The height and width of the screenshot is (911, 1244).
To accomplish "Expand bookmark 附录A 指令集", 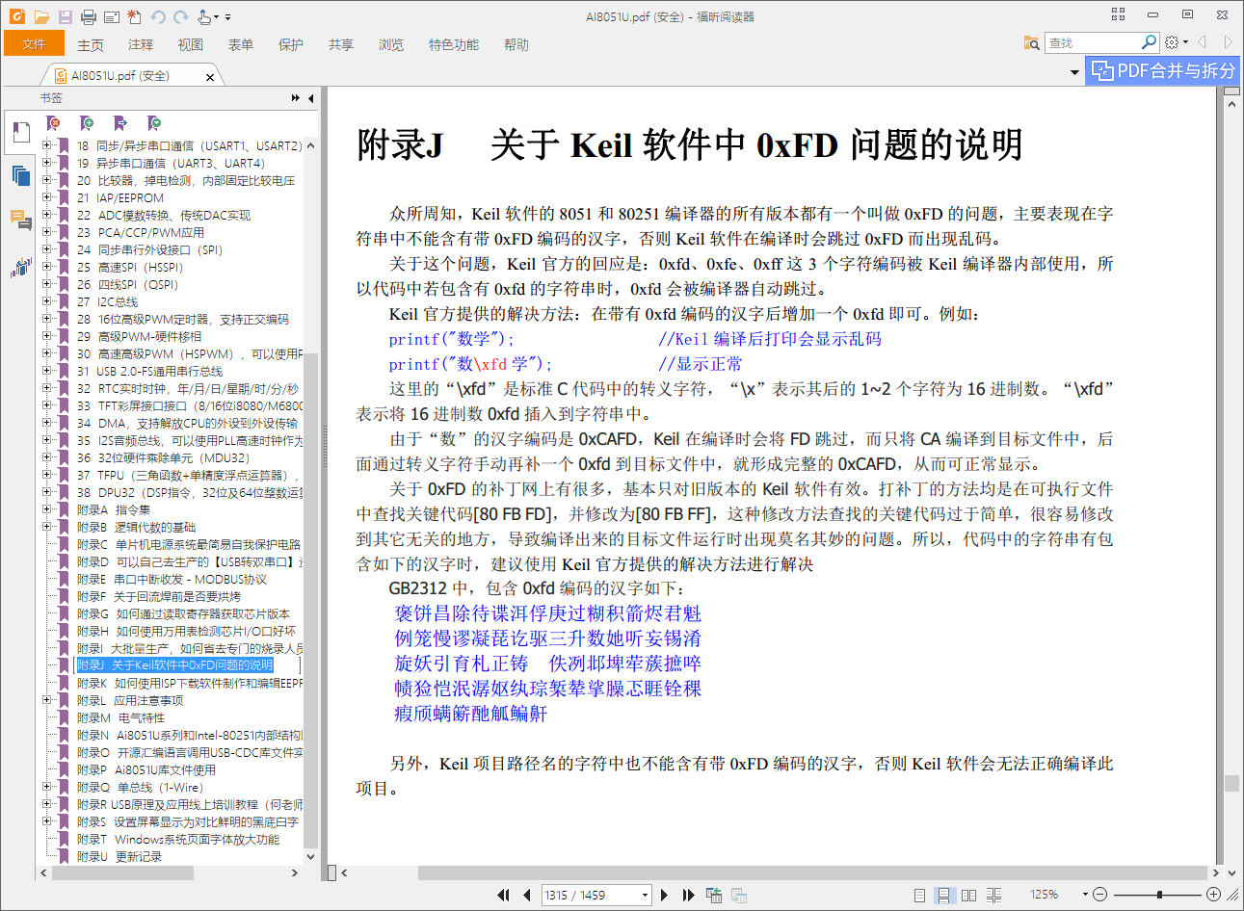I will (x=47, y=509).
